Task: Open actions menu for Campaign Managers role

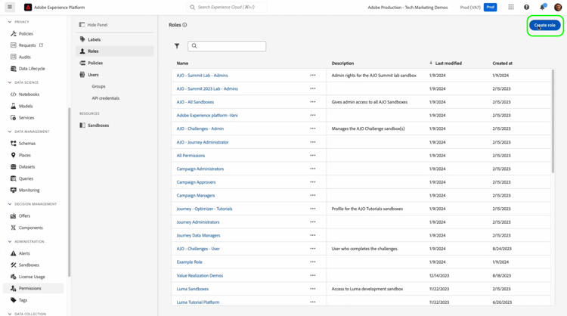Action: pos(312,196)
